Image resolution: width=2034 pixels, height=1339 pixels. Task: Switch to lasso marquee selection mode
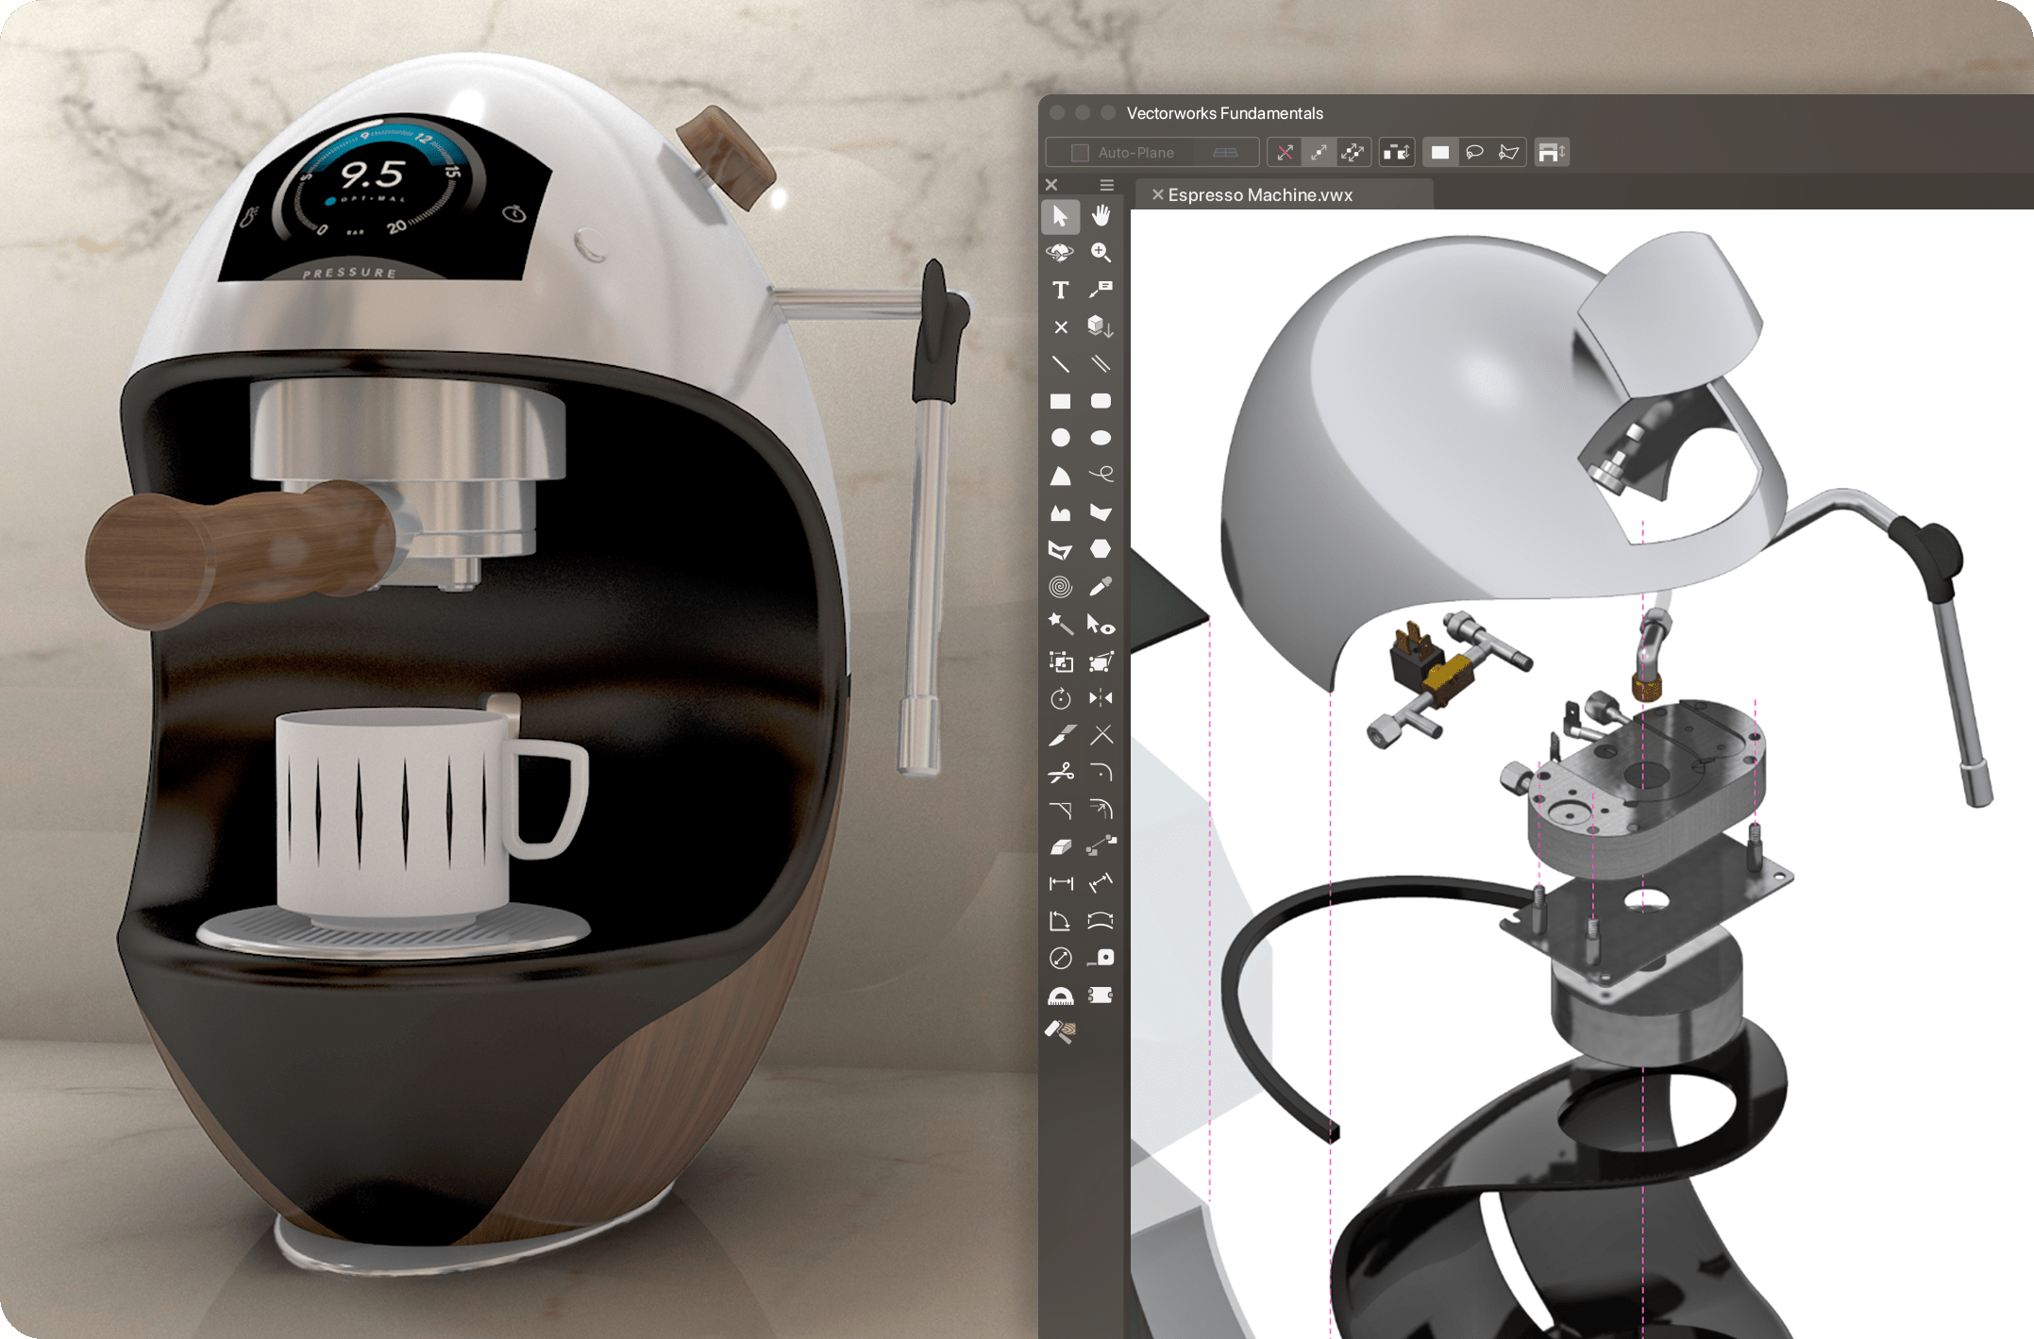click(1474, 152)
